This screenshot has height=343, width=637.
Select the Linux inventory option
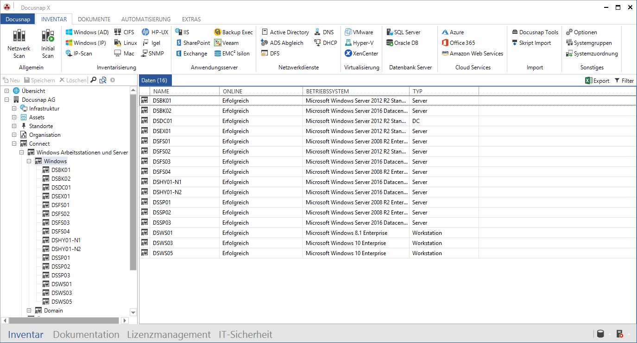pyautogui.click(x=126, y=43)
